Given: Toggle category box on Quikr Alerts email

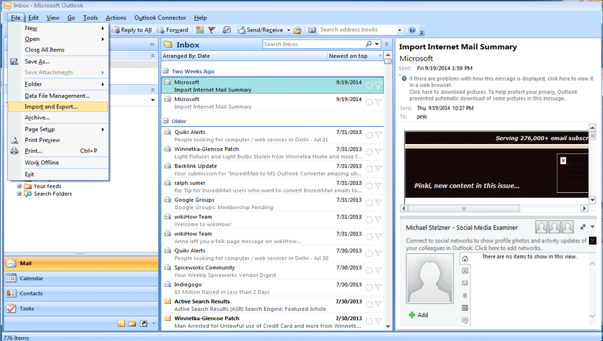Looking at the screenshot, I should pos(369,135).
